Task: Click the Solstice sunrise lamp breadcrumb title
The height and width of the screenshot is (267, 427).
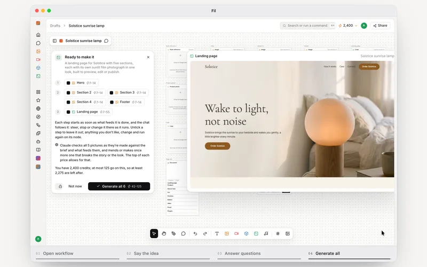Action: point(86,26)
